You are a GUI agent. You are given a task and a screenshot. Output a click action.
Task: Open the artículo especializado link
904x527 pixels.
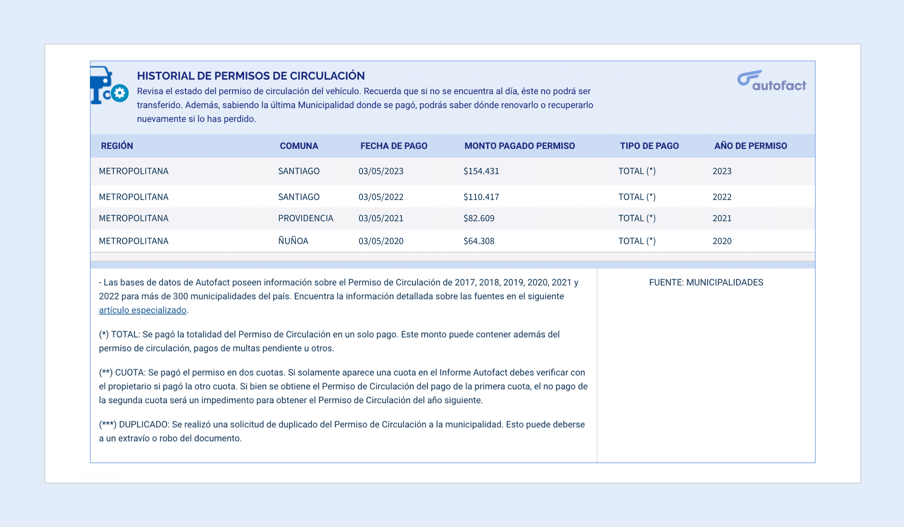click(x=142, y=310)
